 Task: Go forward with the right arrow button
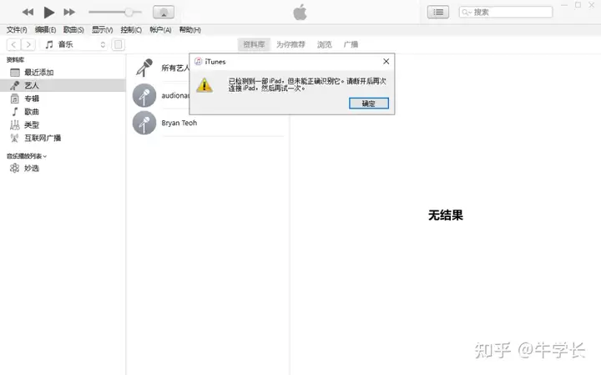click(x=28, y=44)
